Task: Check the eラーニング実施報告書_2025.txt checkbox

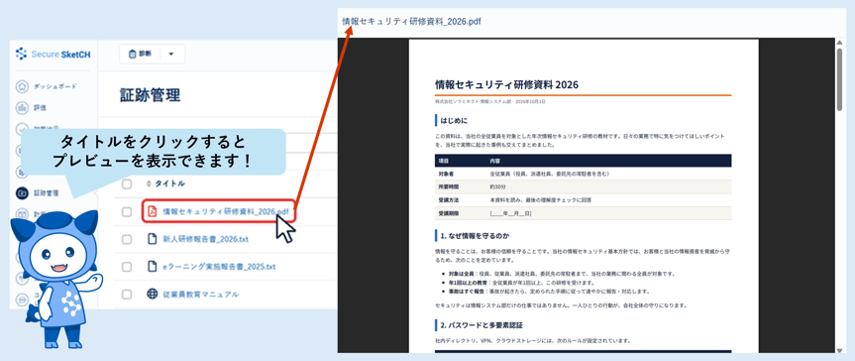Action: (x=127, y=267)
